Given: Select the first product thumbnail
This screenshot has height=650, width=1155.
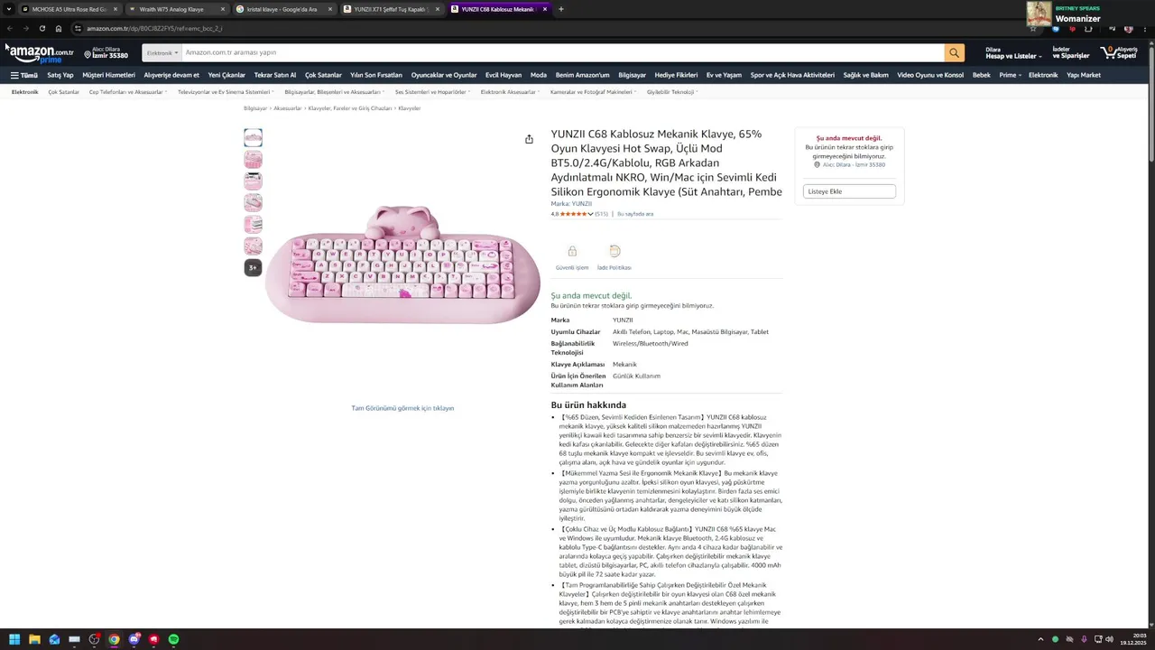Looking at the screenshot, I should pyautogui.click(x=253, y=137).
